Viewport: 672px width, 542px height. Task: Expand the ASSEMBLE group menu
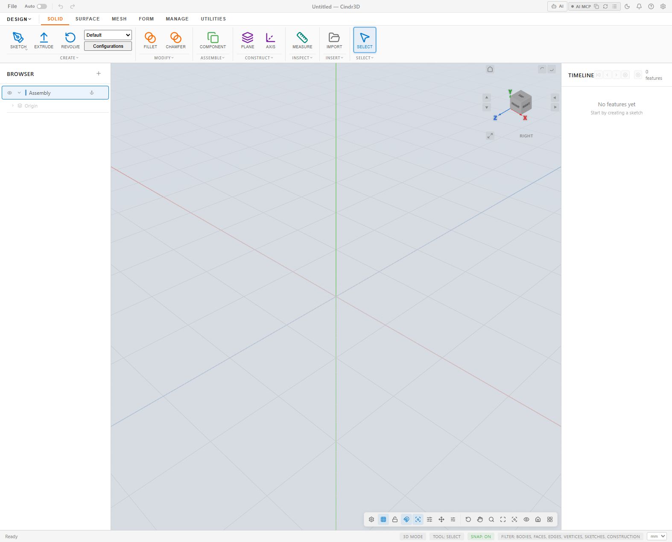[213, 58]
